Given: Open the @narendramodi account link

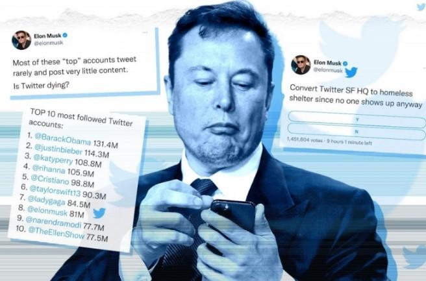Looking at the screenshot, I should point(53,222).
